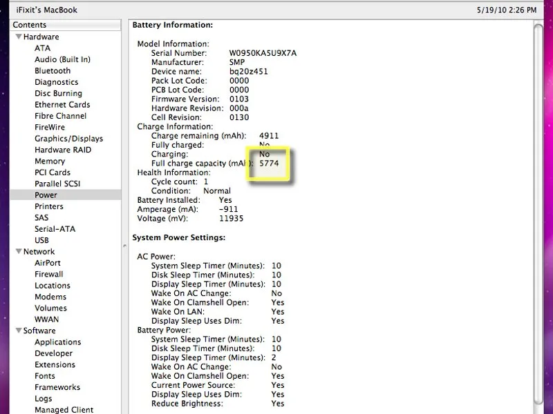This screenshot has width=553, height=414.
Task: Collapse the Hardware disclosure triangle
Action: [x=19, y=37]
